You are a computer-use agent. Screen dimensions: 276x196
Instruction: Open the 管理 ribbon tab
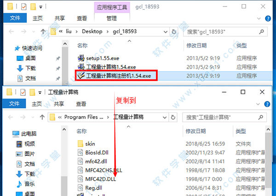coord(112,18)
